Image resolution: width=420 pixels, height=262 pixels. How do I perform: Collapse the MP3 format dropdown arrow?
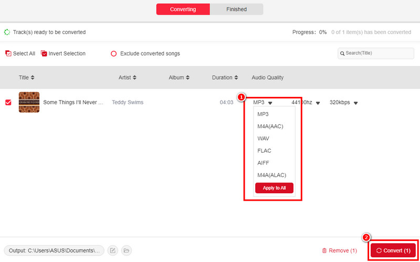(x=270, y=103)
